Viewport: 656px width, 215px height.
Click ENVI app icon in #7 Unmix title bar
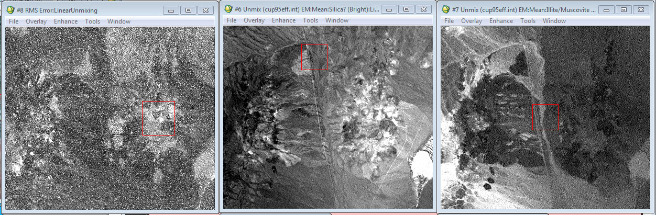[x=446, y=9]
